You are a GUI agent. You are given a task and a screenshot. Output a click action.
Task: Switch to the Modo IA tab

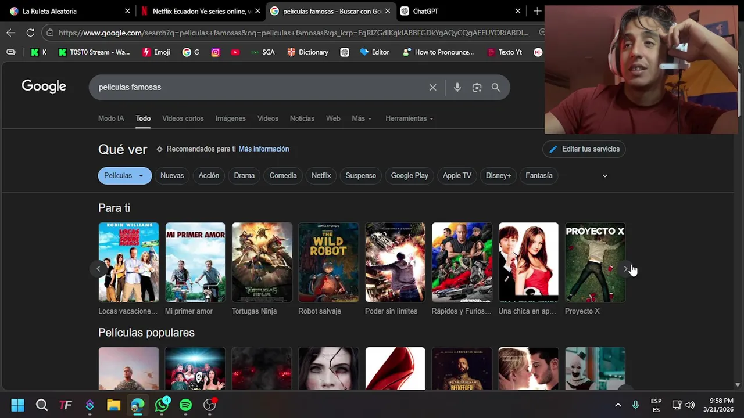pos(111,118)
